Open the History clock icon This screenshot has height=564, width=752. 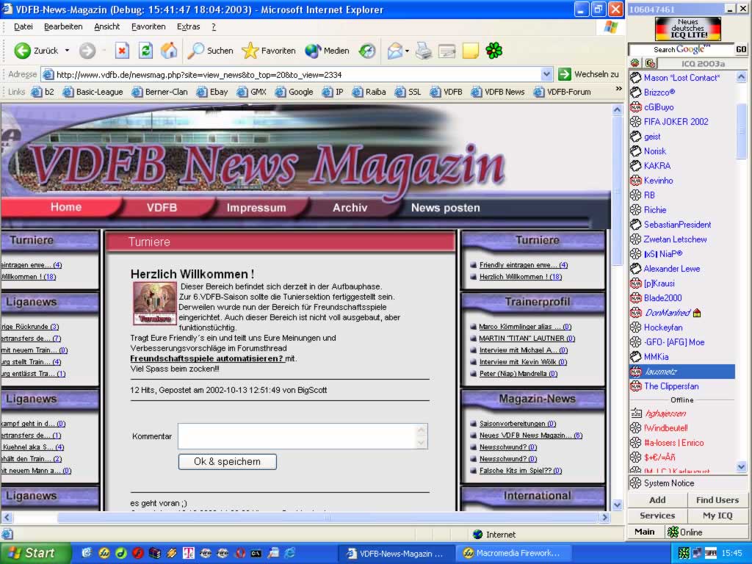point(367,51)
